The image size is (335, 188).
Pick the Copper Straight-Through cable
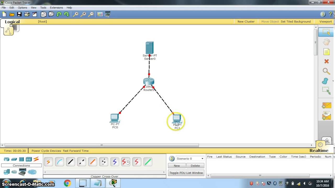coord(70,162)
